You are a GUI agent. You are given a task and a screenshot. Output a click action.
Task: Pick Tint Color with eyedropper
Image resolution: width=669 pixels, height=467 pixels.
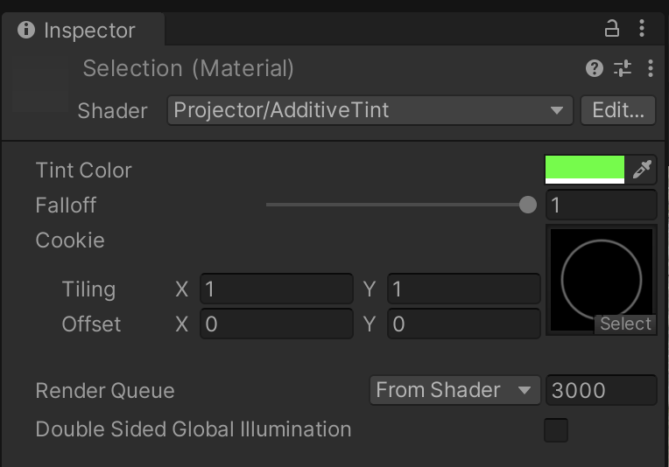coord(643,169)
